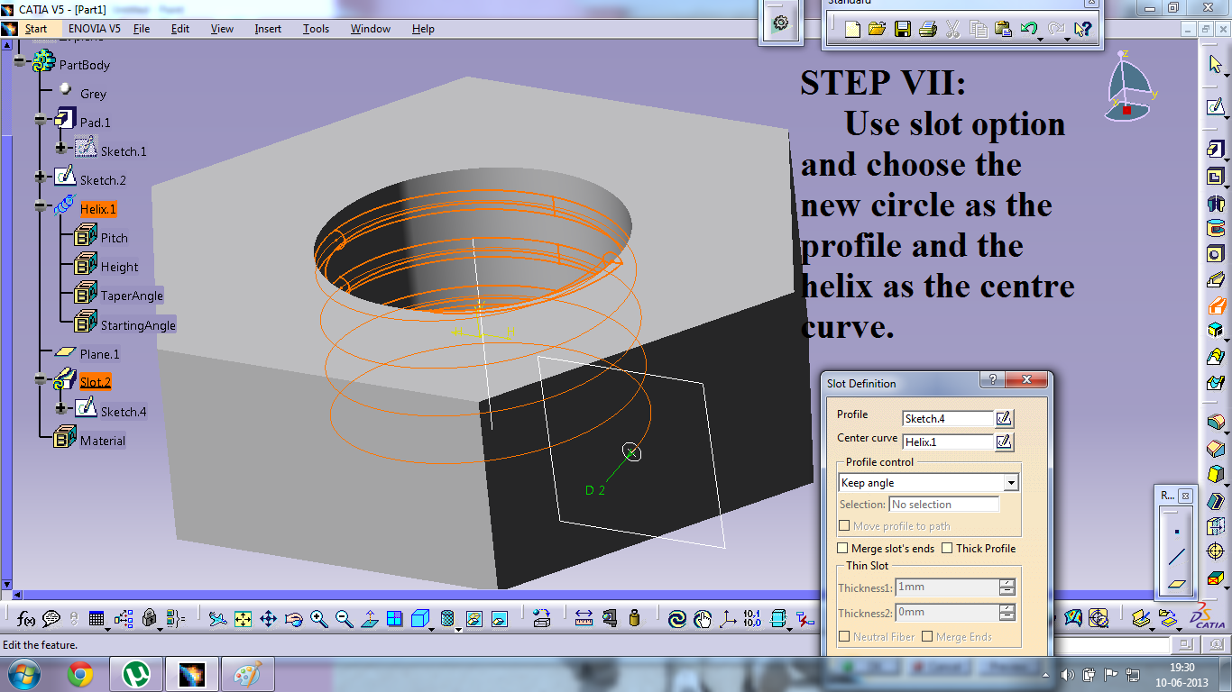Image resolution: width=1232 pixels, height=692 pixels.
Task: Select Plane.1 in the specification tree
Action: point(99,354)
